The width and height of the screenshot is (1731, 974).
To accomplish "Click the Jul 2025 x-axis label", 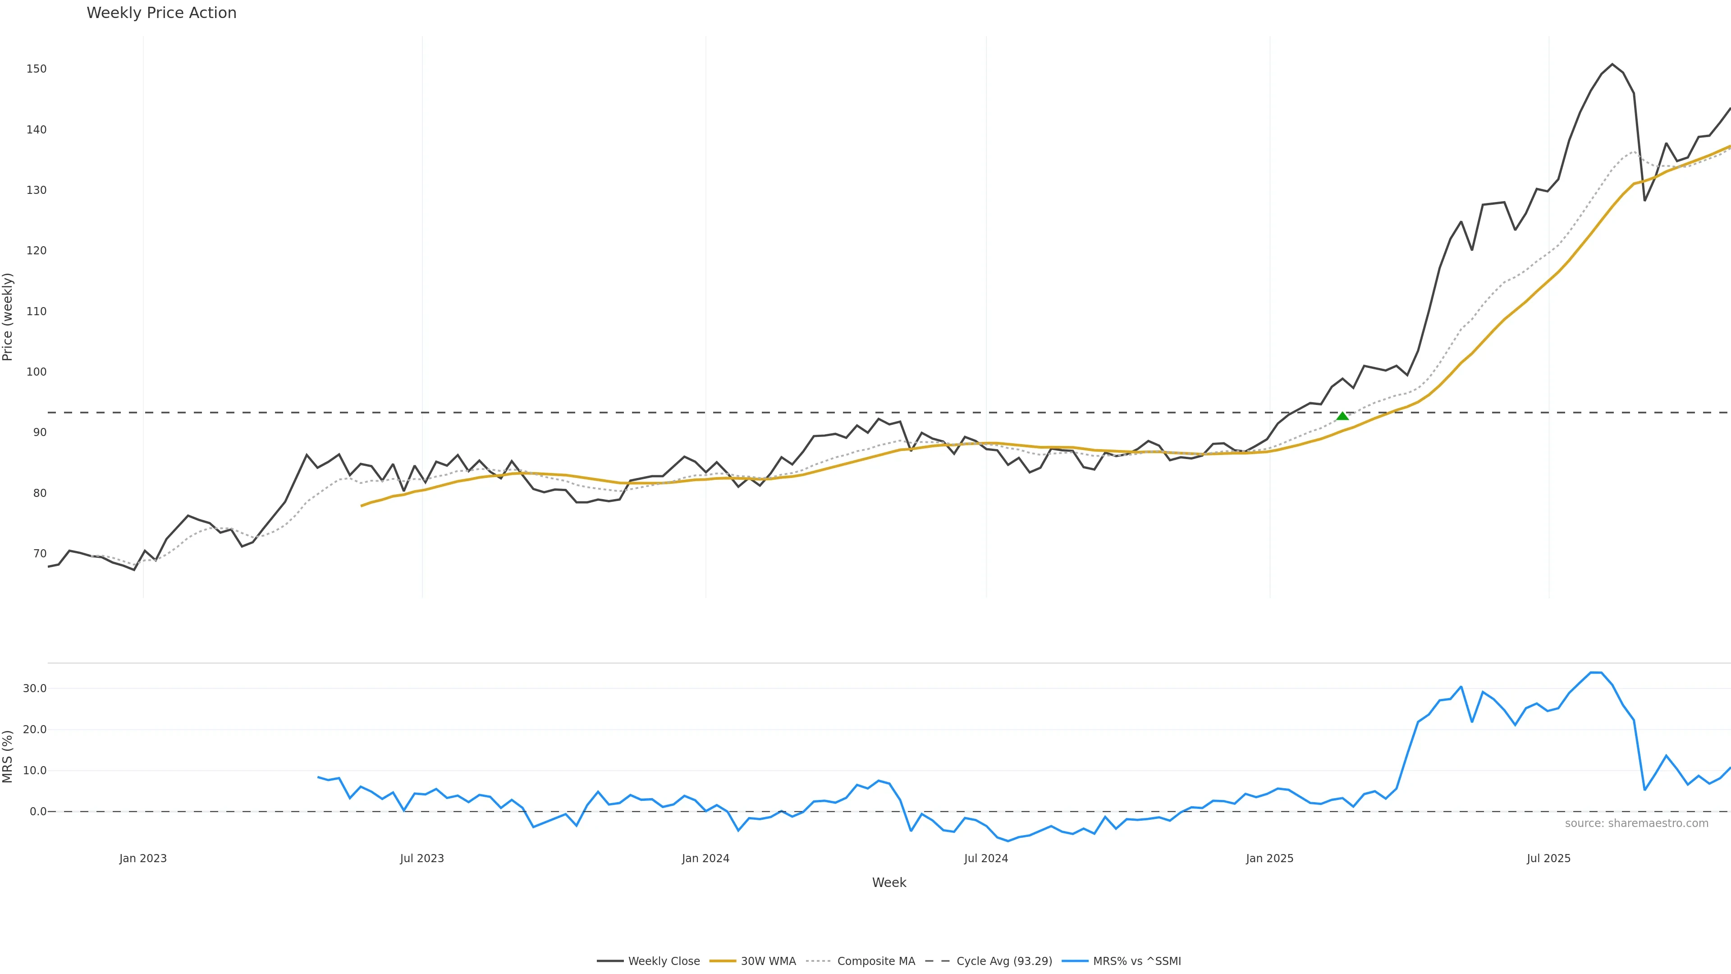I will coord(1548,859).
